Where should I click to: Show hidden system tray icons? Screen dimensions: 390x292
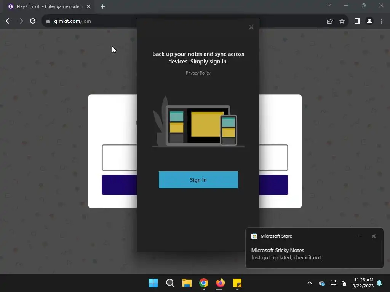pyautogui.click(x=310, y=283)
